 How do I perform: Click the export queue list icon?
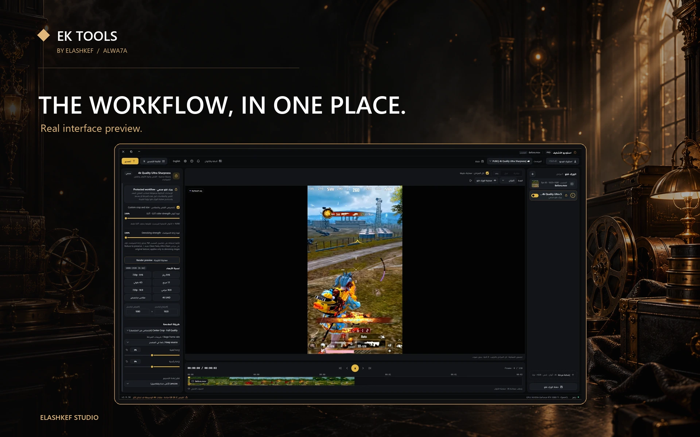pos(163,161)
